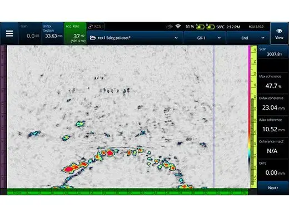Click the vertical scan cursor line
This screenshot has width=289, height=217.
(214, 117)
